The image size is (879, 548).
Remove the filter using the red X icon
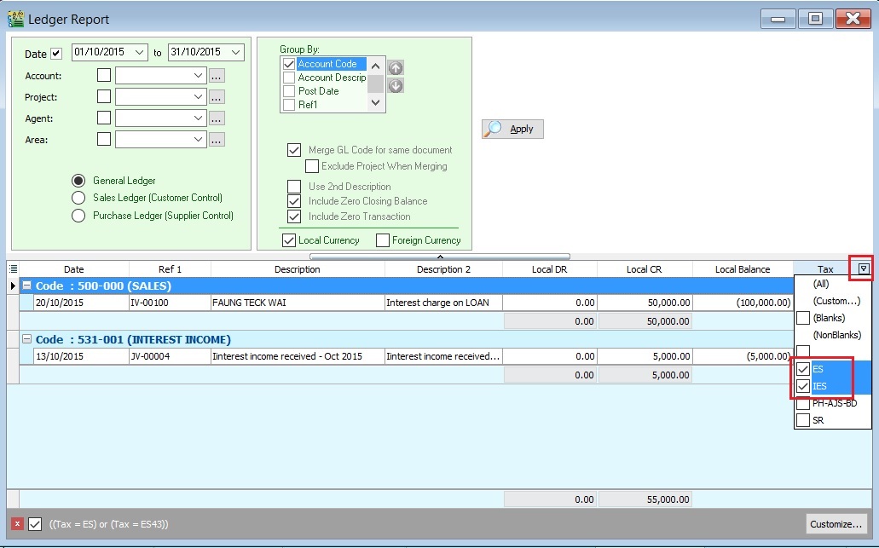pyautogui.click(x=17, y=523)
